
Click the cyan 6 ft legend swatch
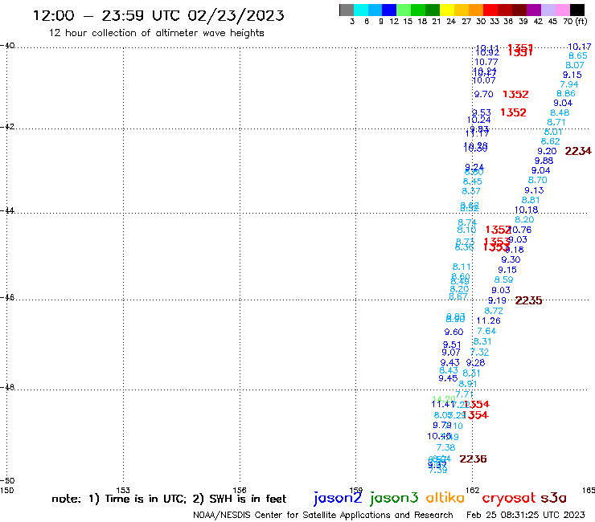[x=361, y=10]
